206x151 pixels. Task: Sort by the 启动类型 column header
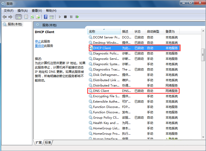point(153,32)
